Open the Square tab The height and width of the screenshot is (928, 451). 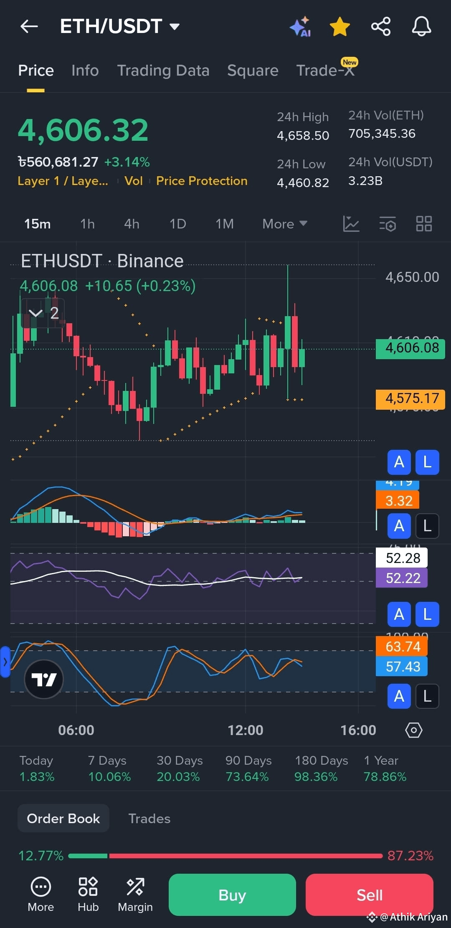[x=253, y=71]
